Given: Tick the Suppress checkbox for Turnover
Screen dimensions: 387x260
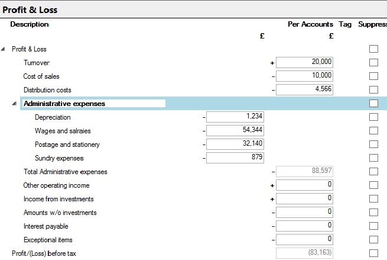Looking at the screenshot, I should click(373, 62).
